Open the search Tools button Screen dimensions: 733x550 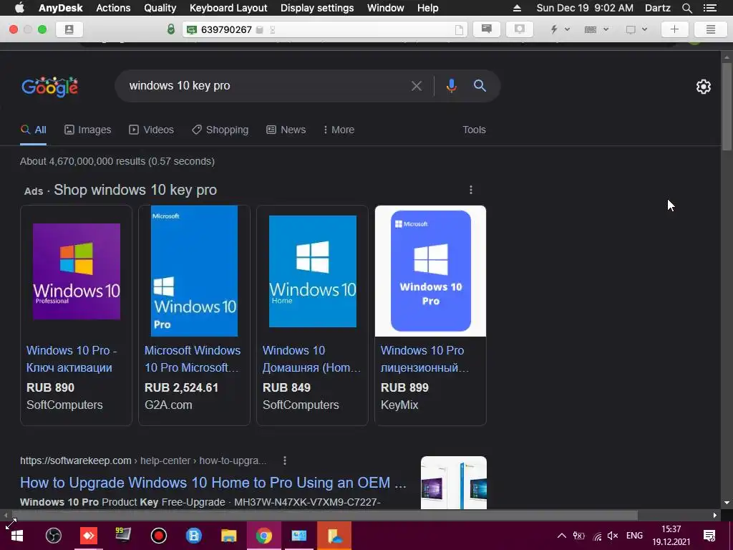click(x=474, y=130)
